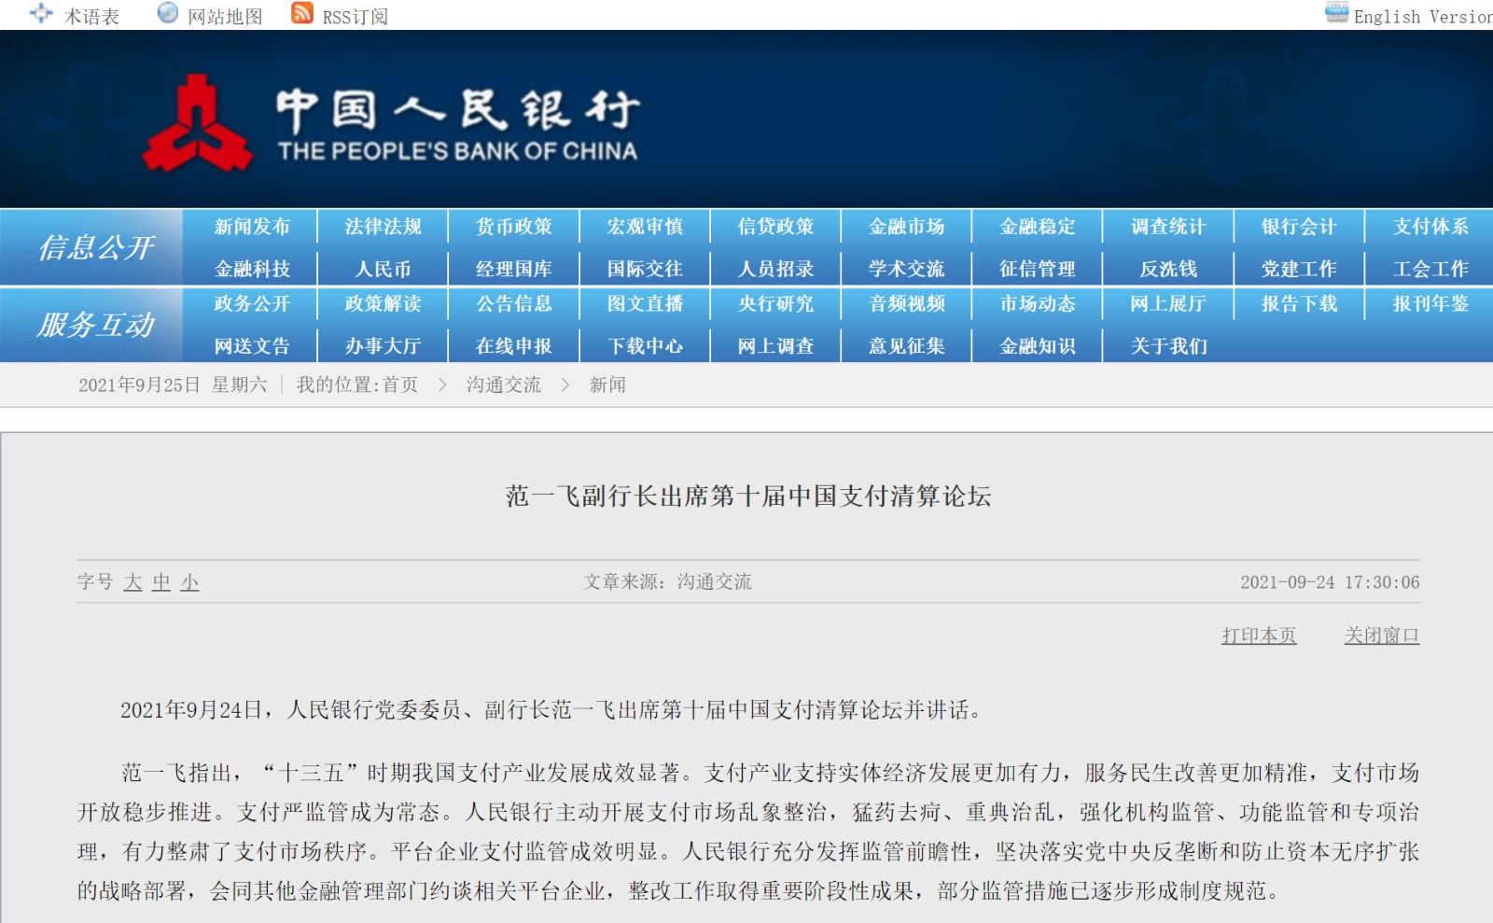1493x923 pixels.
Task: Open 征信管理 menu item
Action: tap(1038, 269)
